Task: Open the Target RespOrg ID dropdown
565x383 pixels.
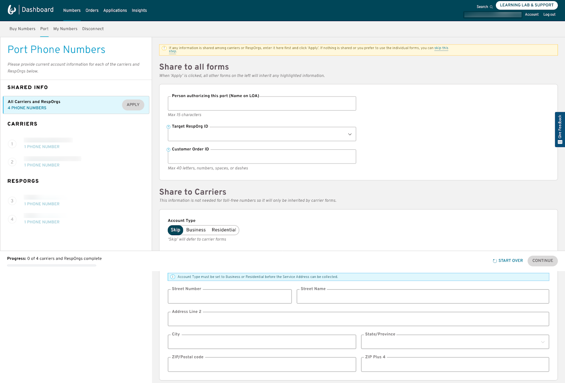Action: 262,134
